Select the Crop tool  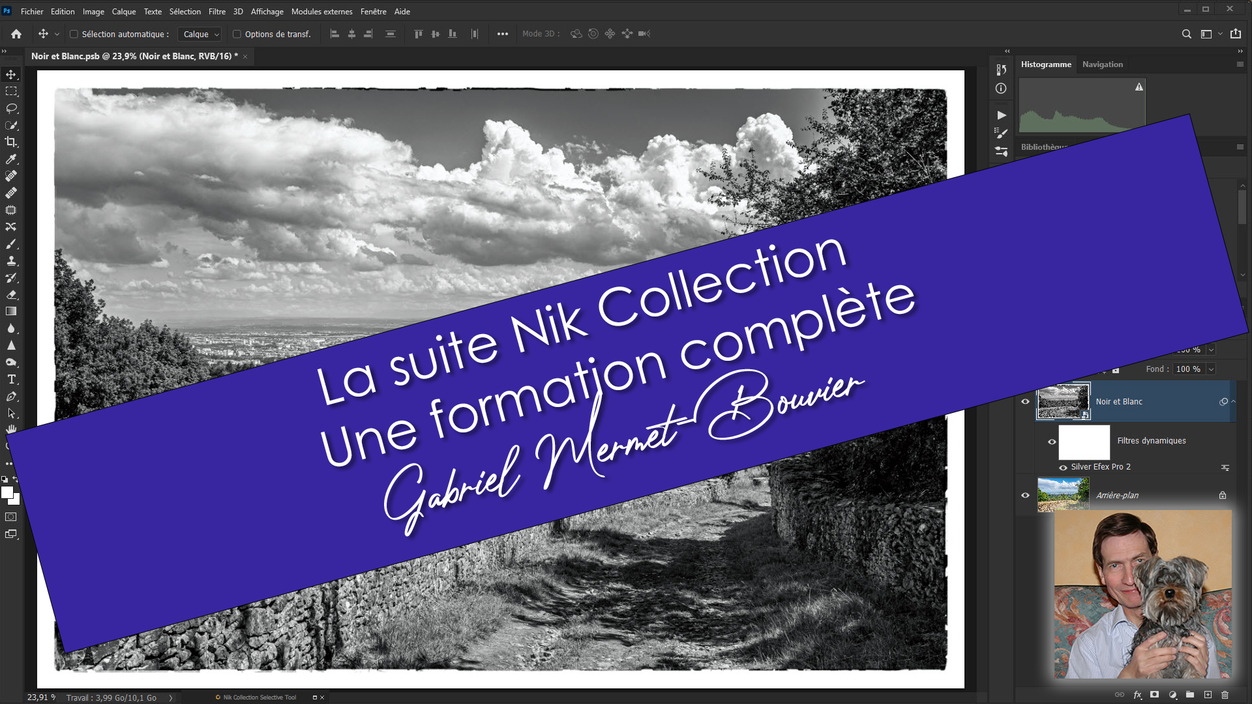tap(11, 142)
